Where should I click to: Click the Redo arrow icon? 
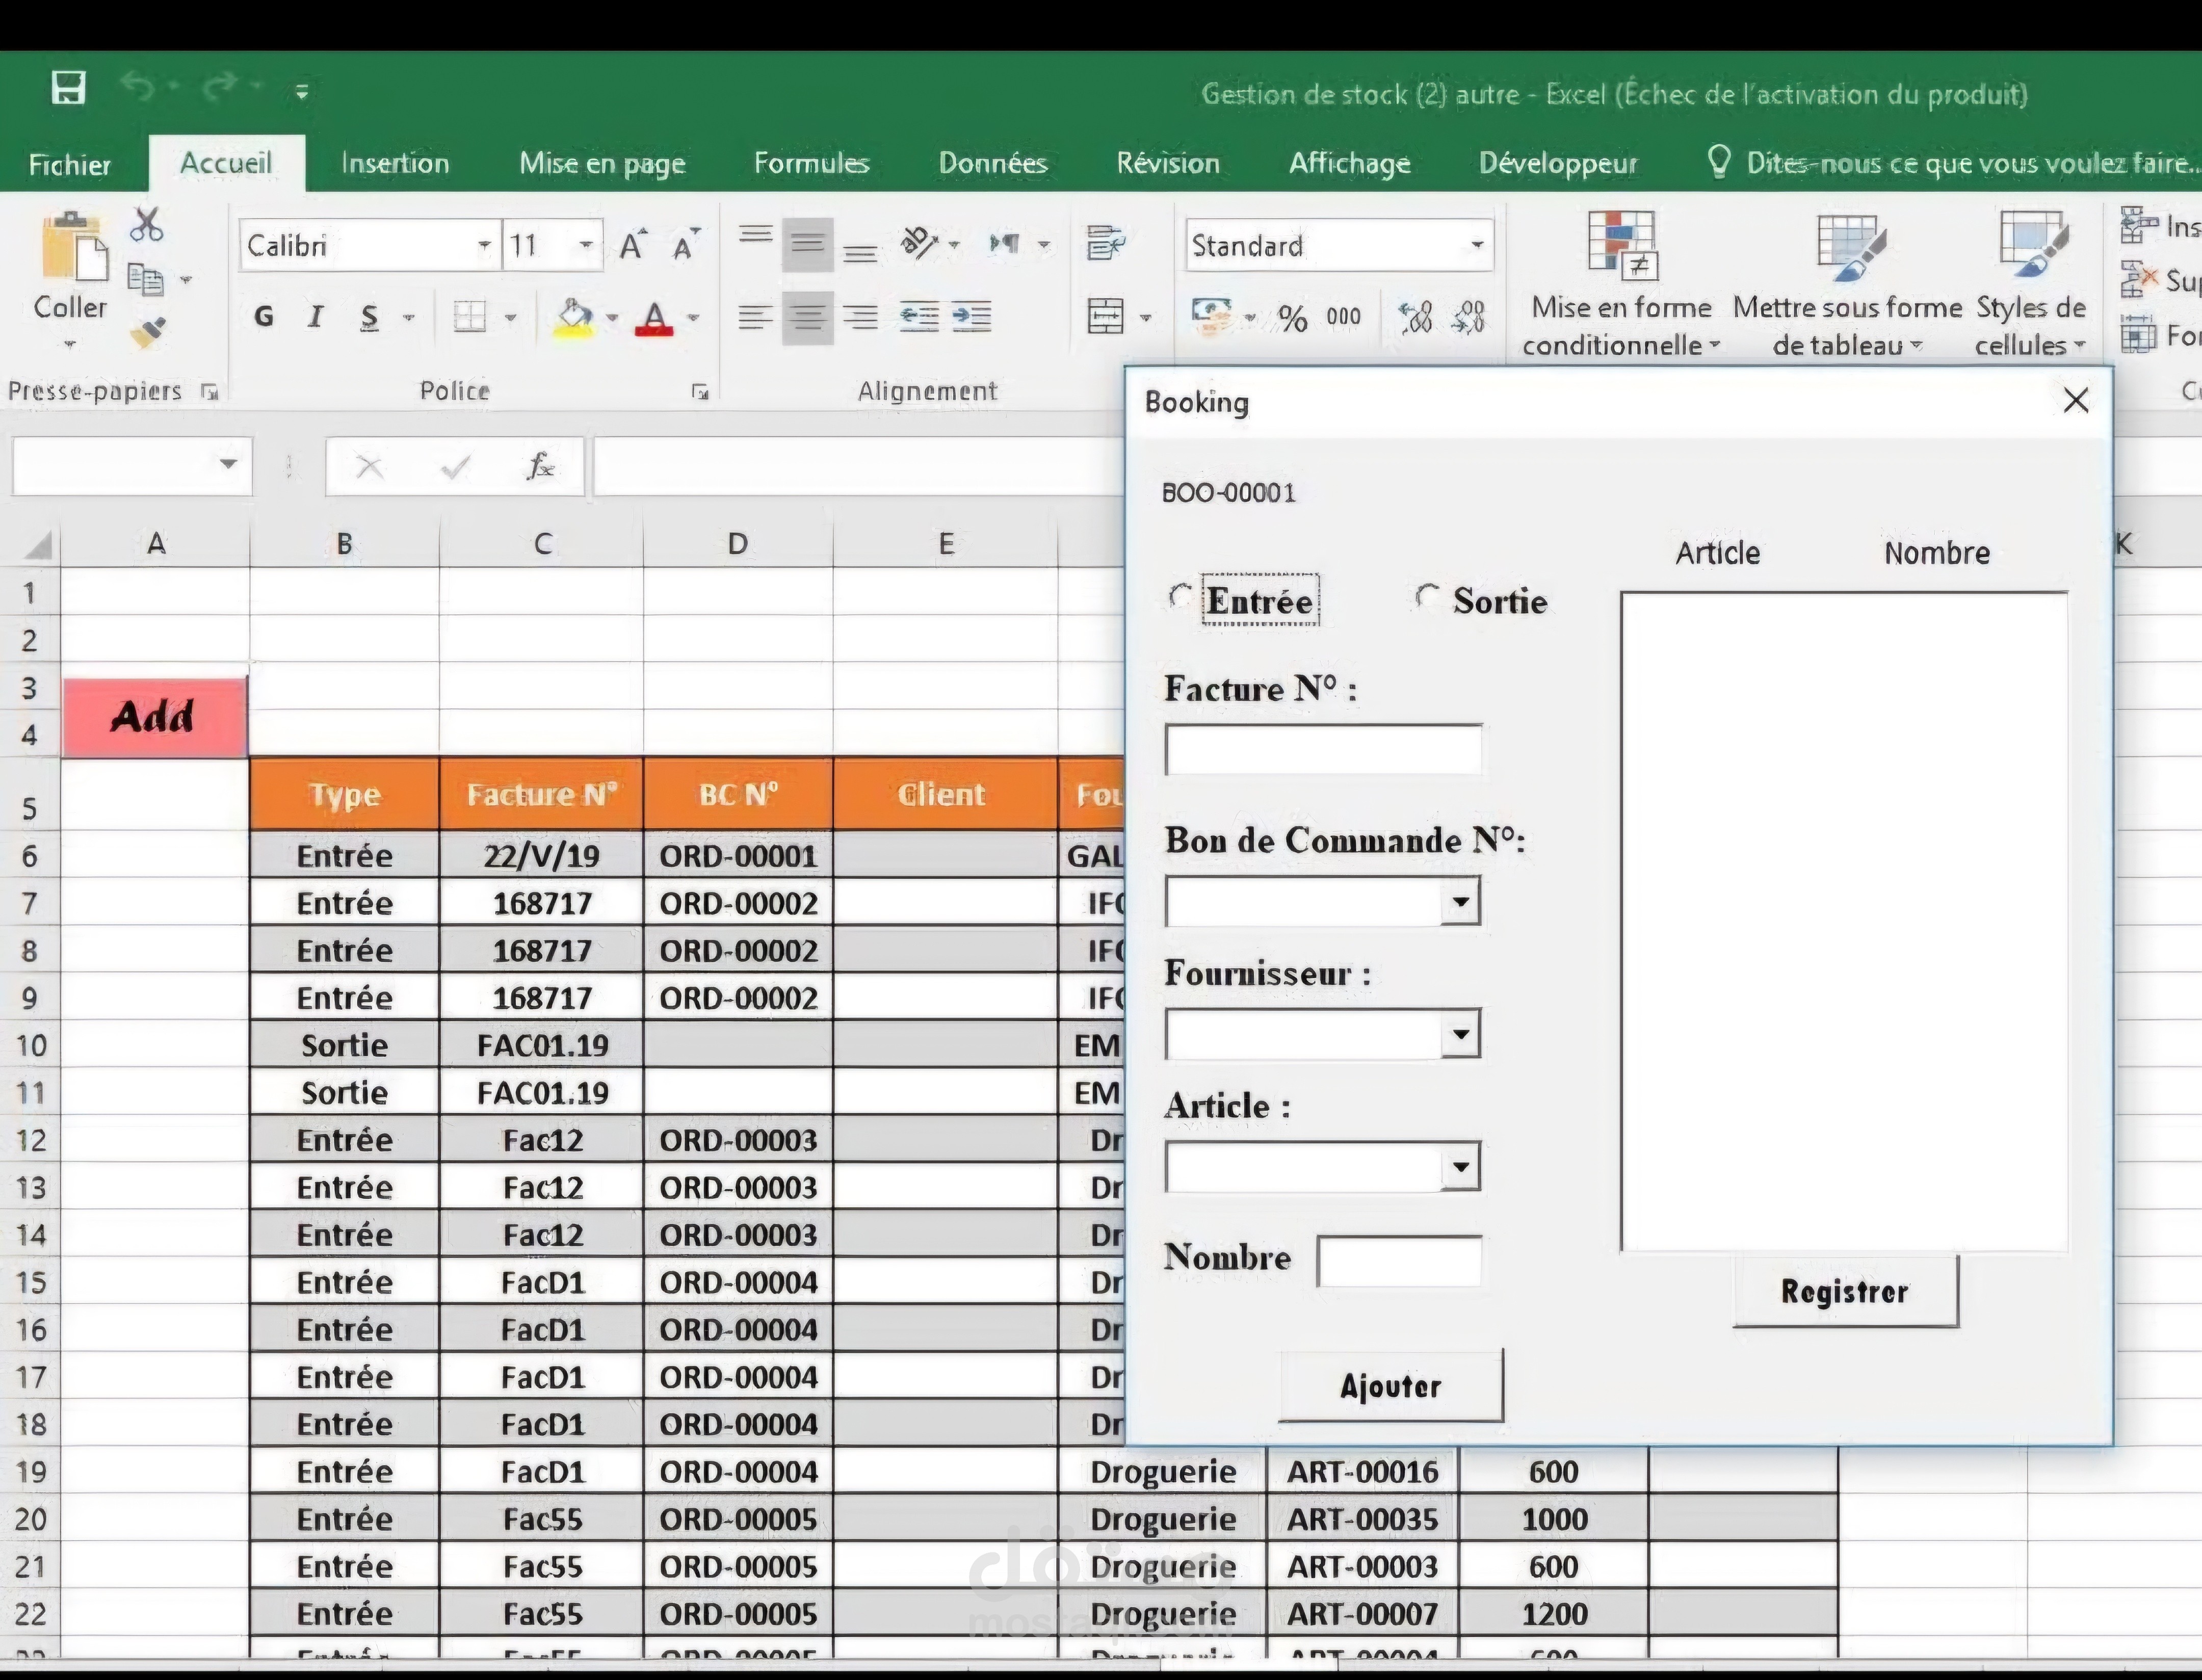coord(220,88)
